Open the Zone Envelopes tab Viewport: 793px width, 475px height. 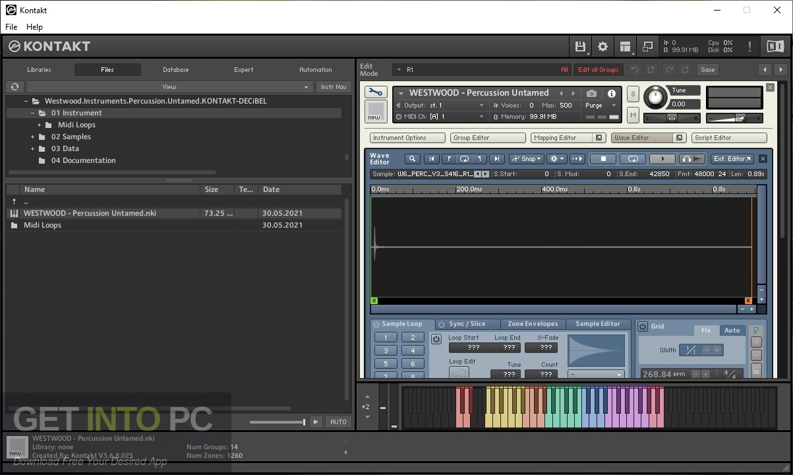click(533, 324)
